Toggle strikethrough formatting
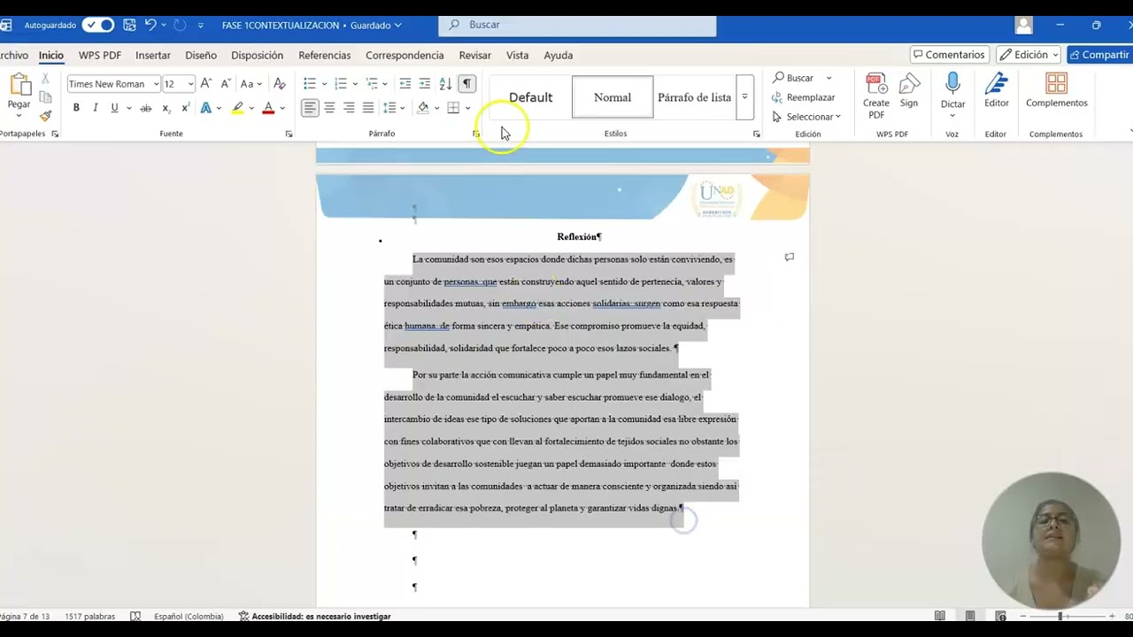The image size is (1133, 637). (146, 108)
